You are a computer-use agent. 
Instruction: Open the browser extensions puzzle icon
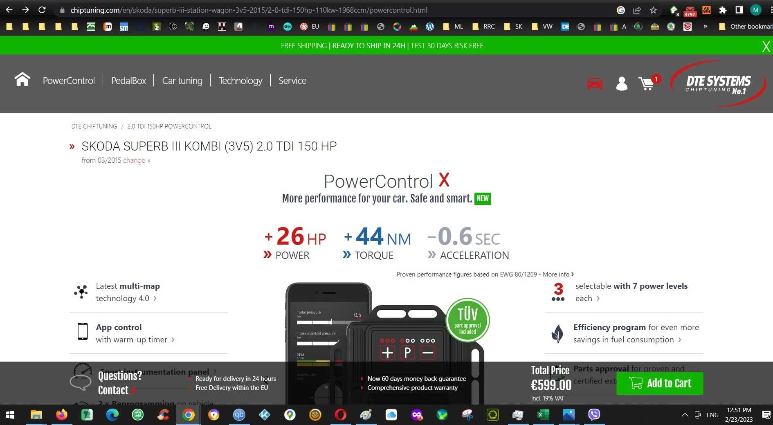[723, 10]
